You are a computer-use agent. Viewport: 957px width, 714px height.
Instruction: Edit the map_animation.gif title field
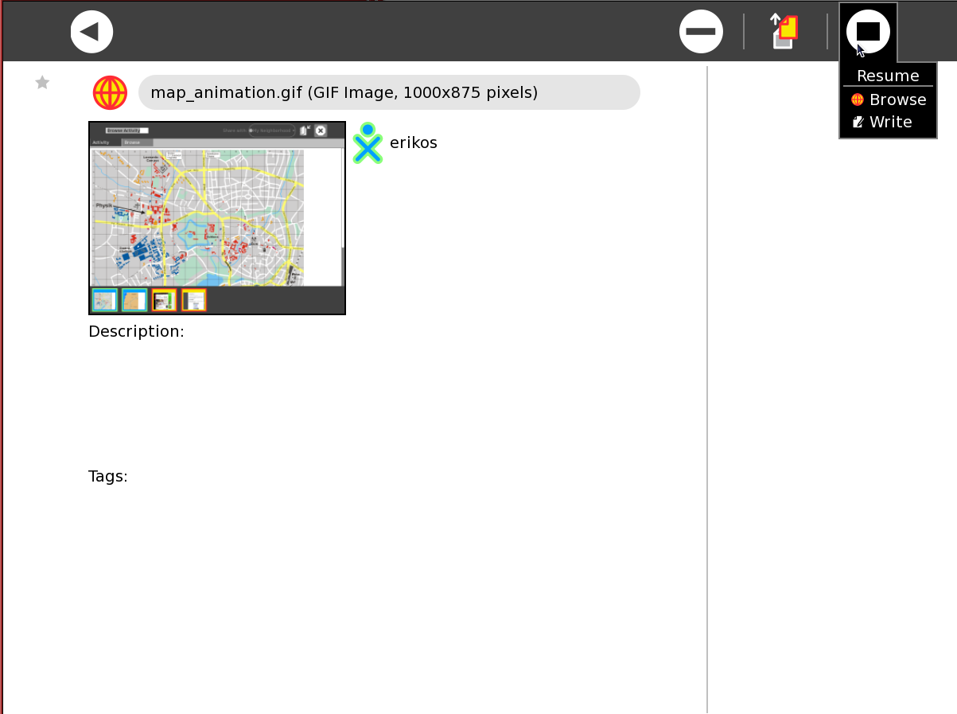pyautogui.click(x=389, y=93)
